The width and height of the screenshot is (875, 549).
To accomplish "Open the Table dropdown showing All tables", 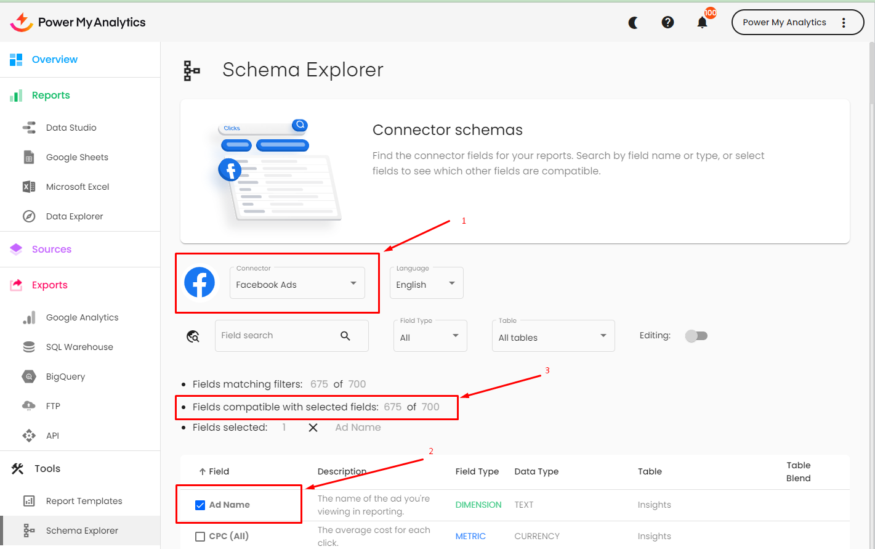I will pos(552,336).
